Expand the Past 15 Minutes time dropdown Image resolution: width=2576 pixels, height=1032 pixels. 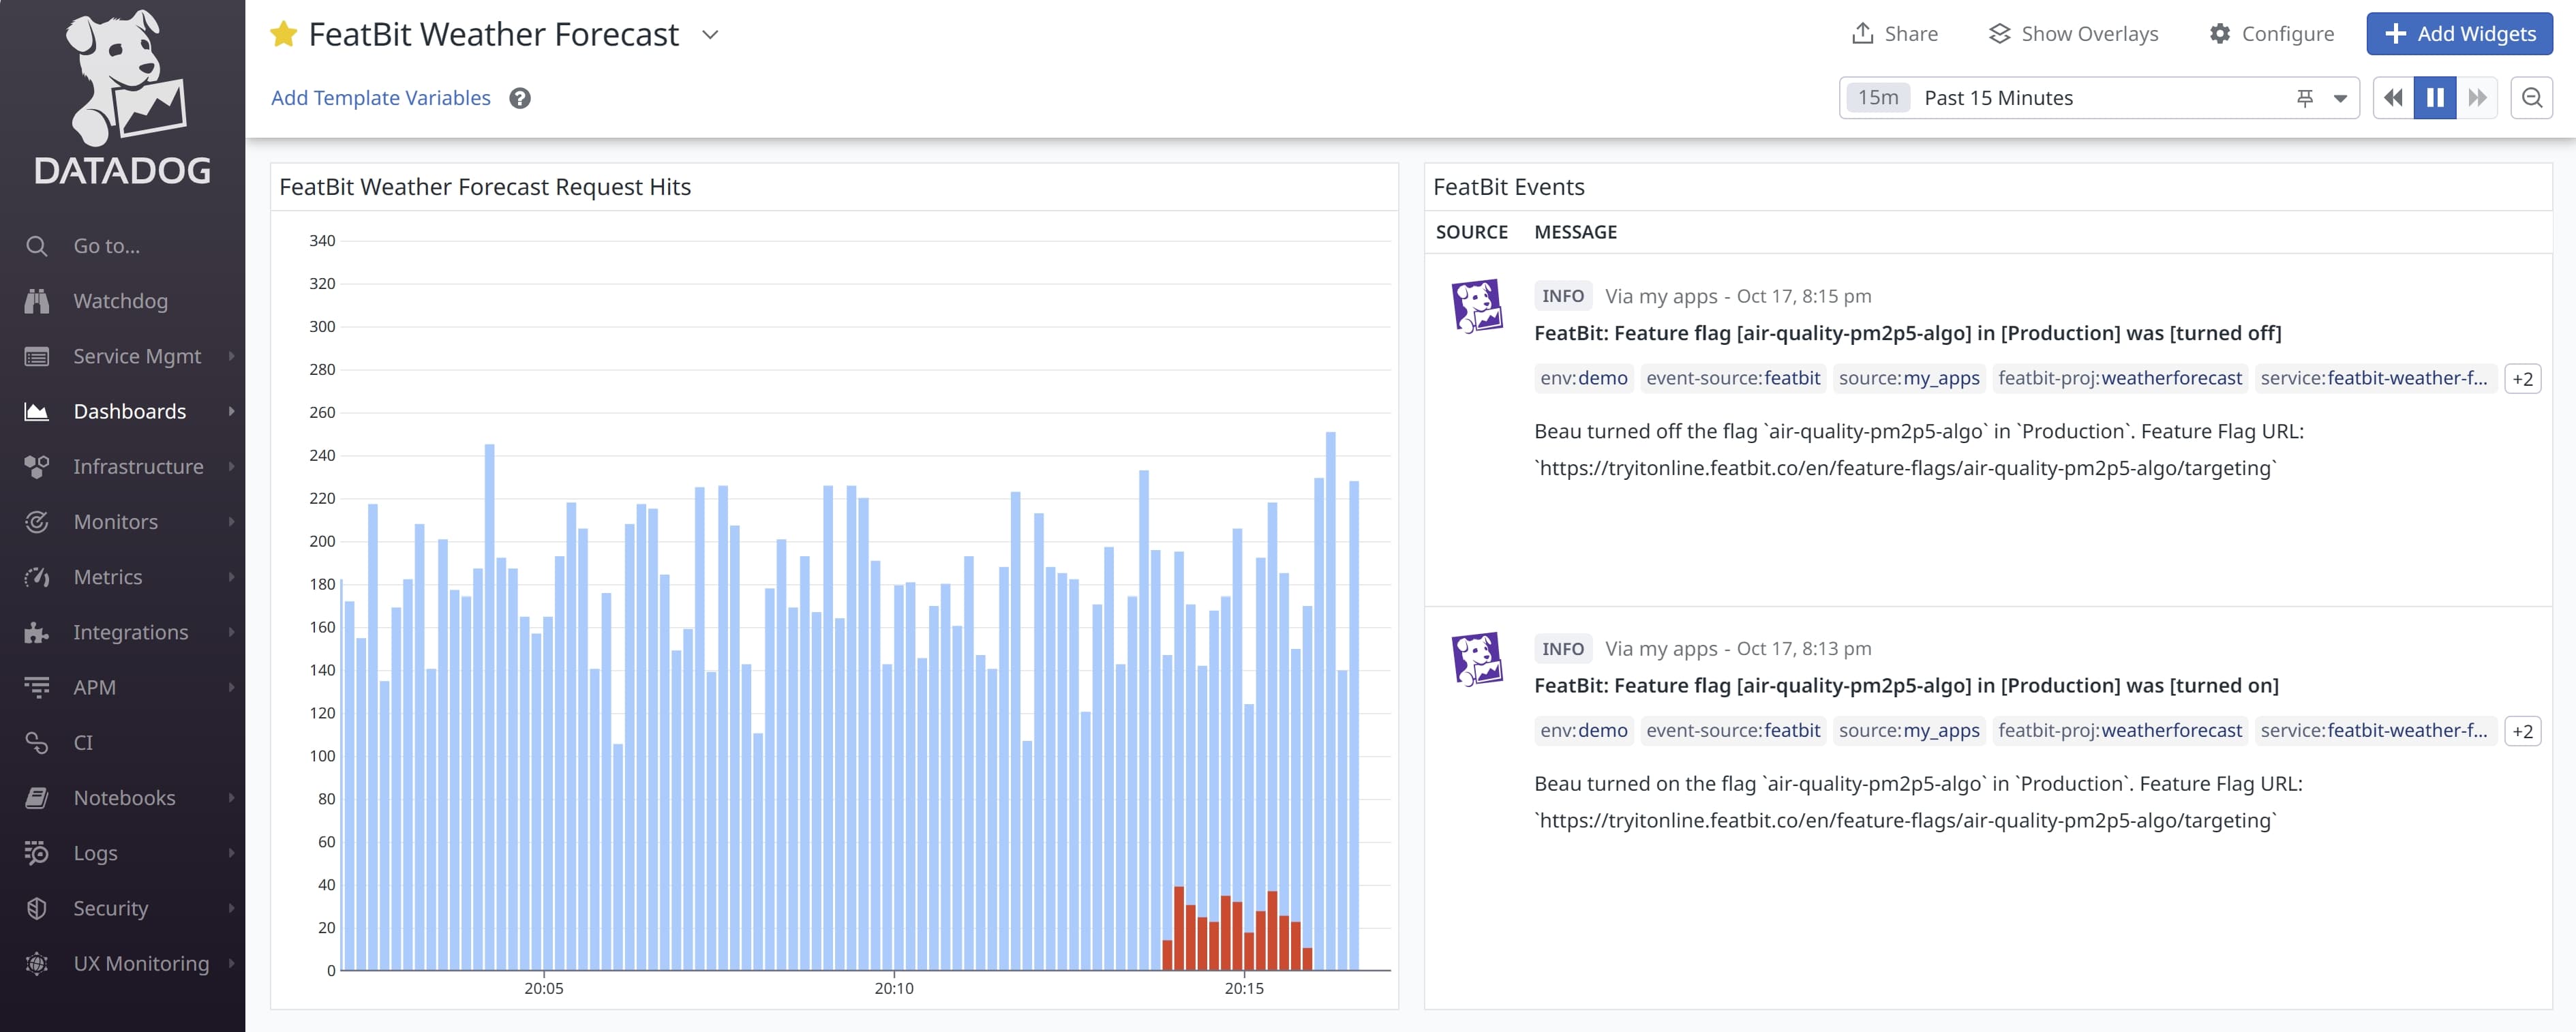click(2340, 98)
